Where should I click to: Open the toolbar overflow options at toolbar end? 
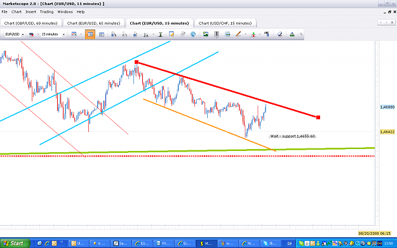[x=301, y=34]
